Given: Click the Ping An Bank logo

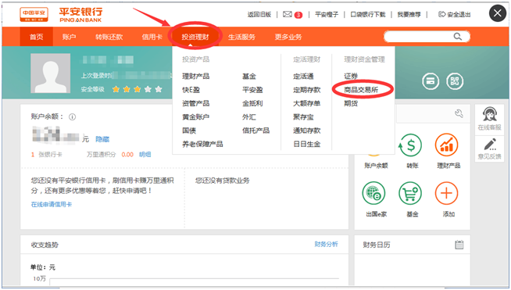Looking at the screenshot, I should [x=61, y=15].
